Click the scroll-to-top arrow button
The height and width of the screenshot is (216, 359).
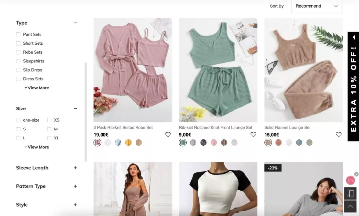click(350, 206)
